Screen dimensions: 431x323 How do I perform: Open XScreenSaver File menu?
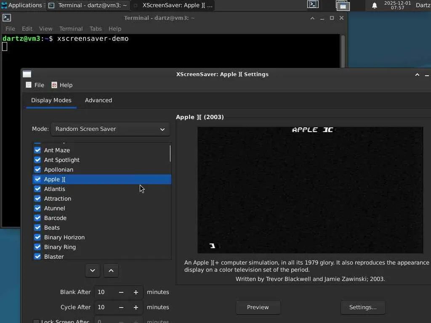point(35,85)
